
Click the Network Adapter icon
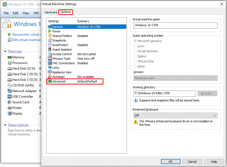click(x=10, y=91)
